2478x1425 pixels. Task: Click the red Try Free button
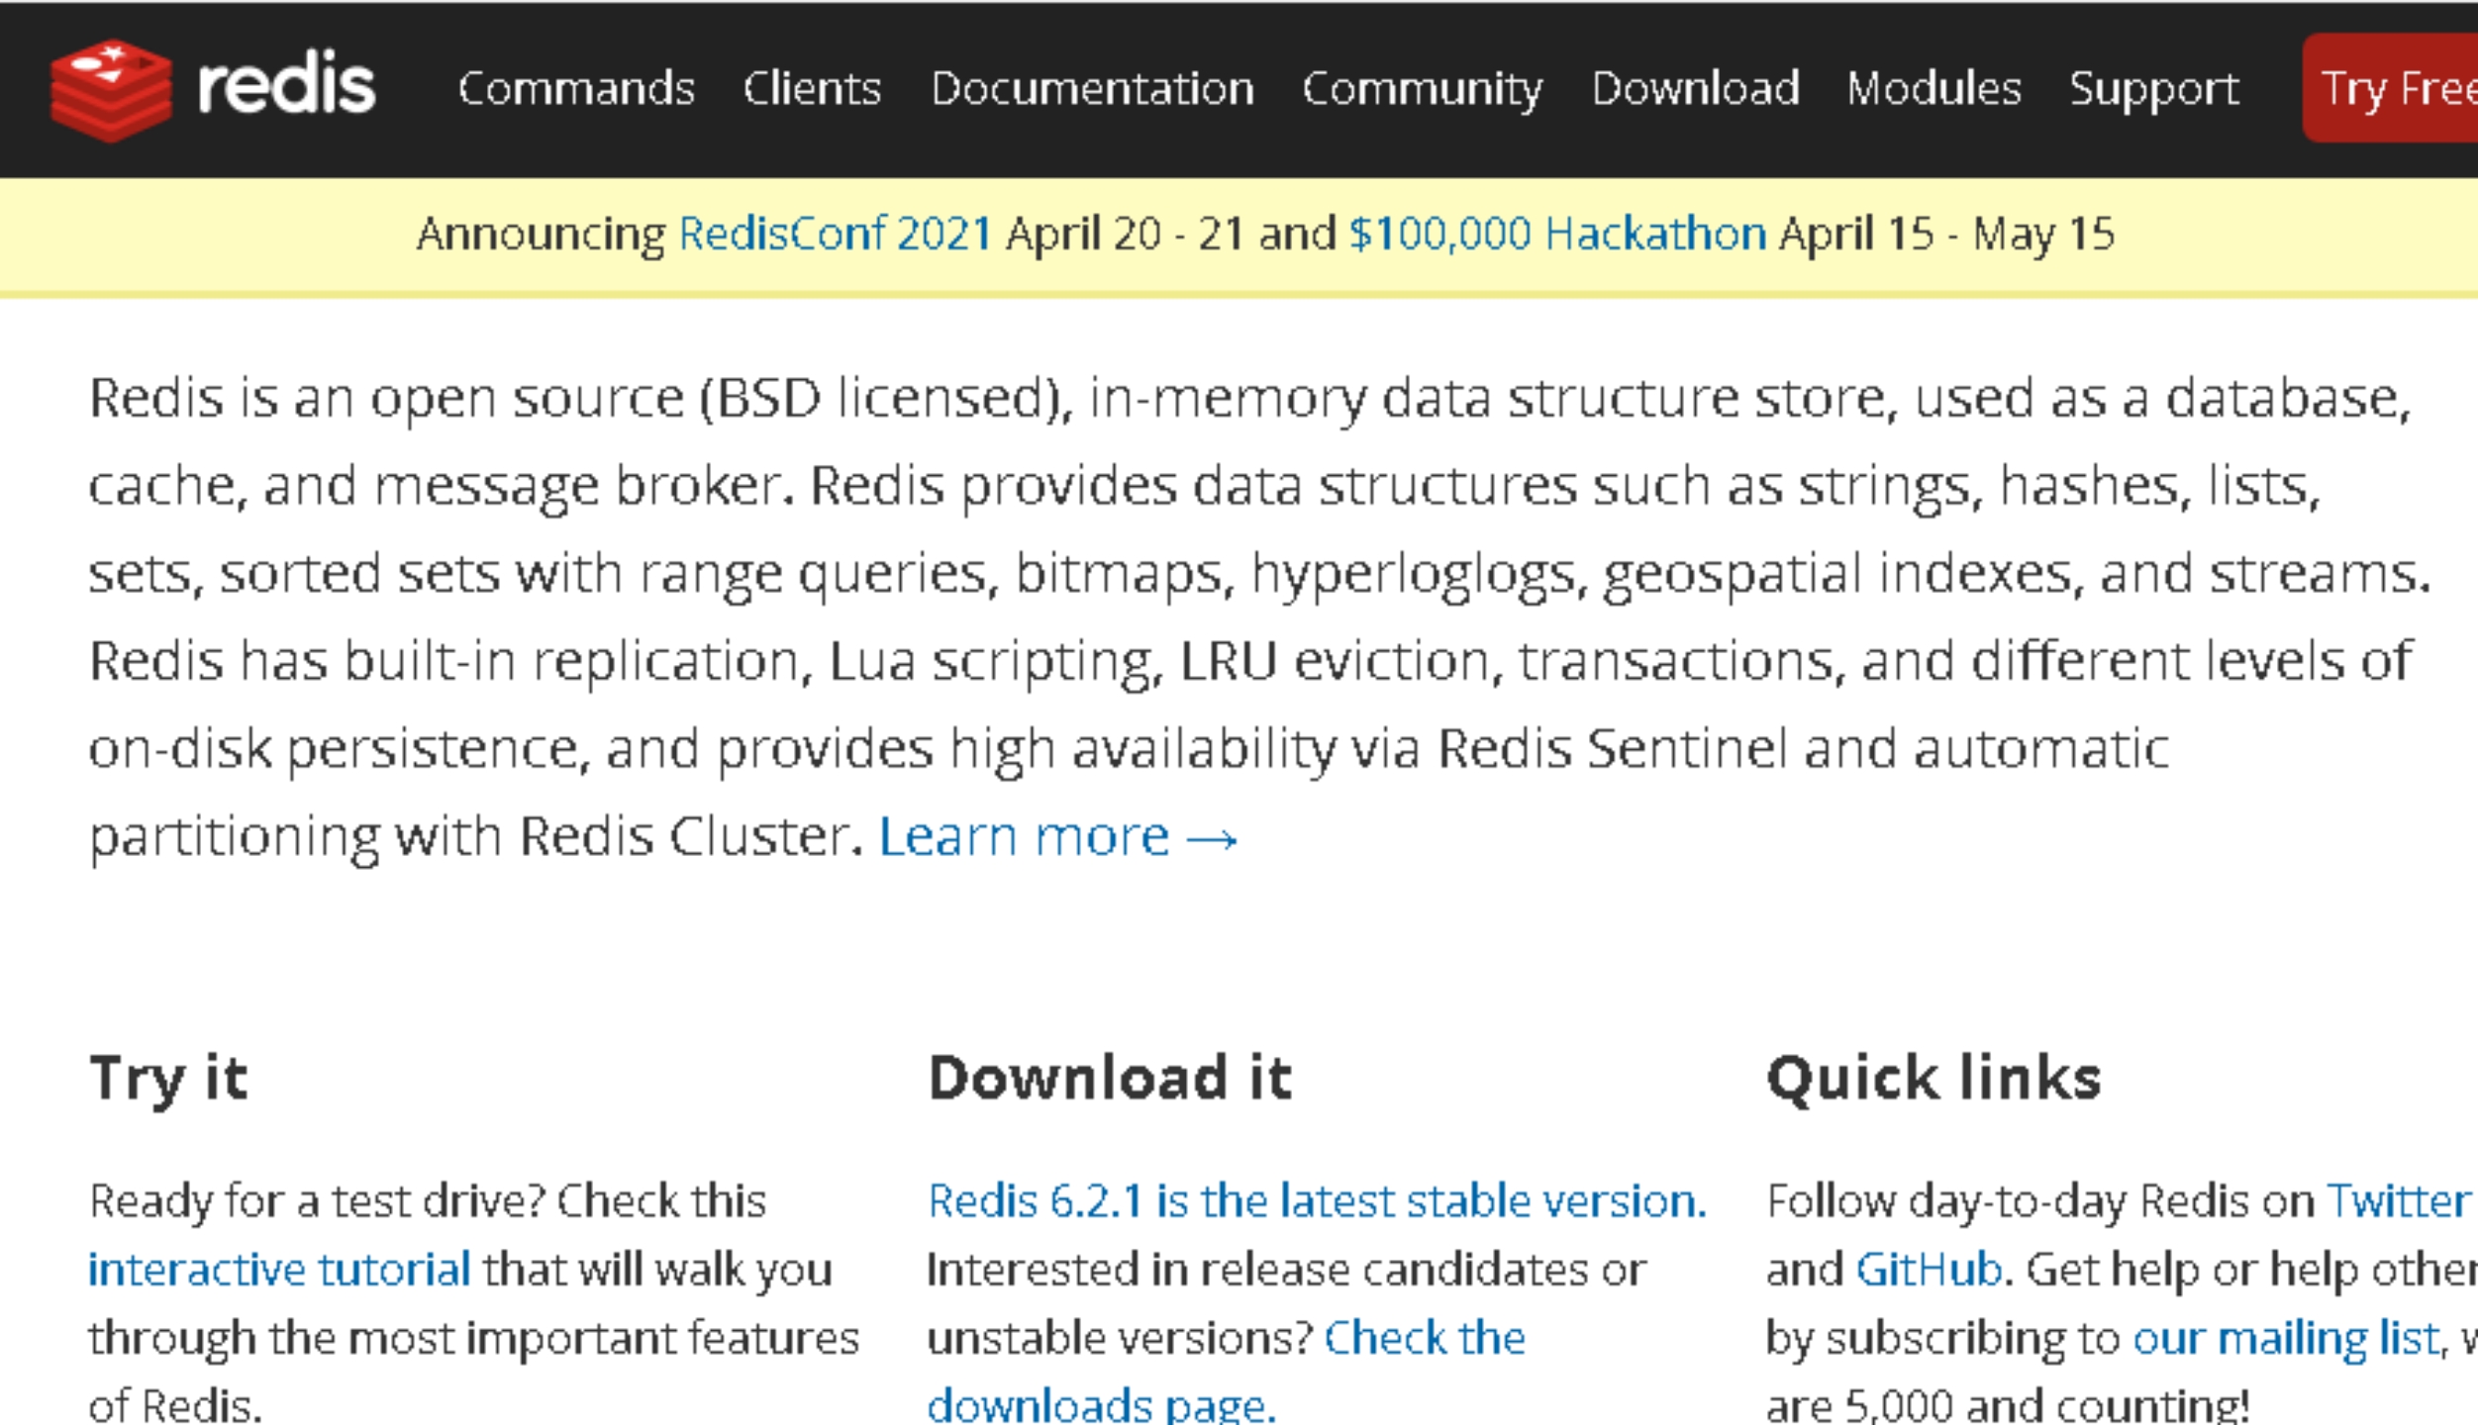[x=2391, y=88]
